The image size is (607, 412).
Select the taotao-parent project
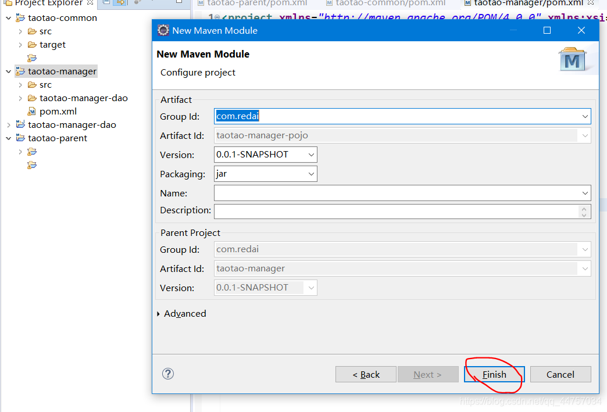tap(58, 138)
